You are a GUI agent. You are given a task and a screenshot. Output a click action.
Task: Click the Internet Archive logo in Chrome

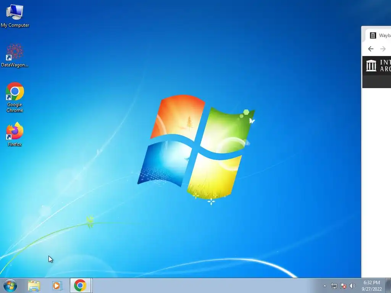[378, 66]
